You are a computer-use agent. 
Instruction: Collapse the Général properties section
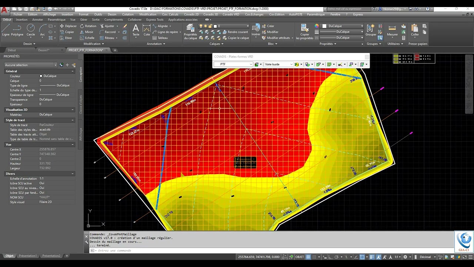pyautogui.click(x=73, y=71)
